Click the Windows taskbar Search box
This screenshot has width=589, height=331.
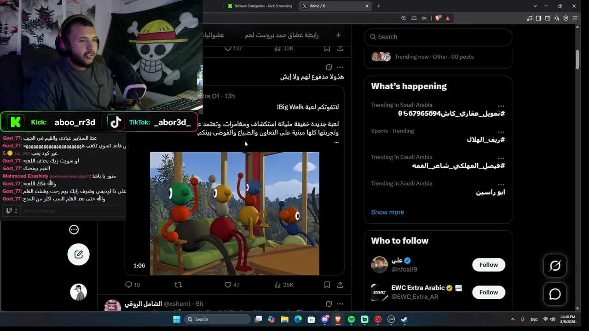(x=218, y=320)
